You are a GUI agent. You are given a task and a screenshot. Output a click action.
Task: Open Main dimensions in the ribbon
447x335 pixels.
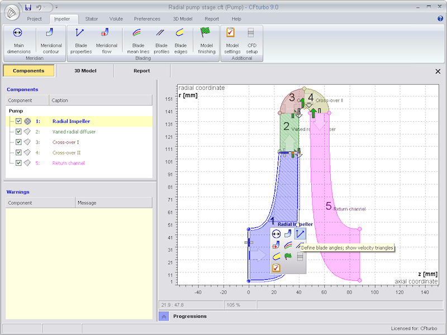(19, 41)
